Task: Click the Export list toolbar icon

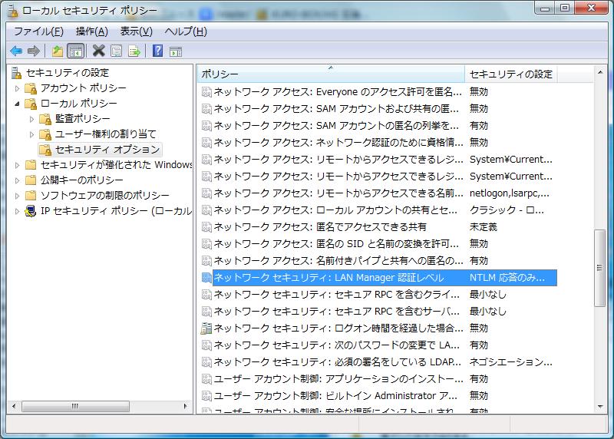Action: 134,51
